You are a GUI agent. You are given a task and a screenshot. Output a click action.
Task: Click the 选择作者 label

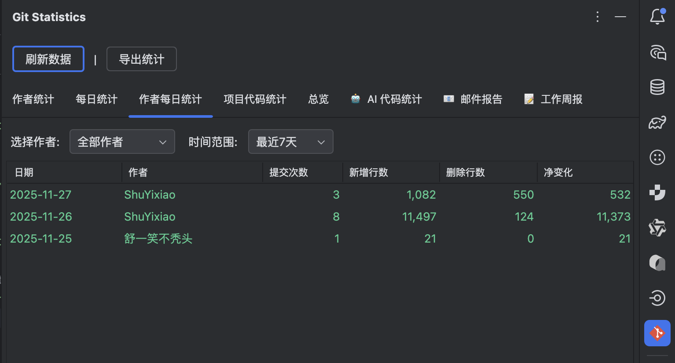(x=35, y=142)
